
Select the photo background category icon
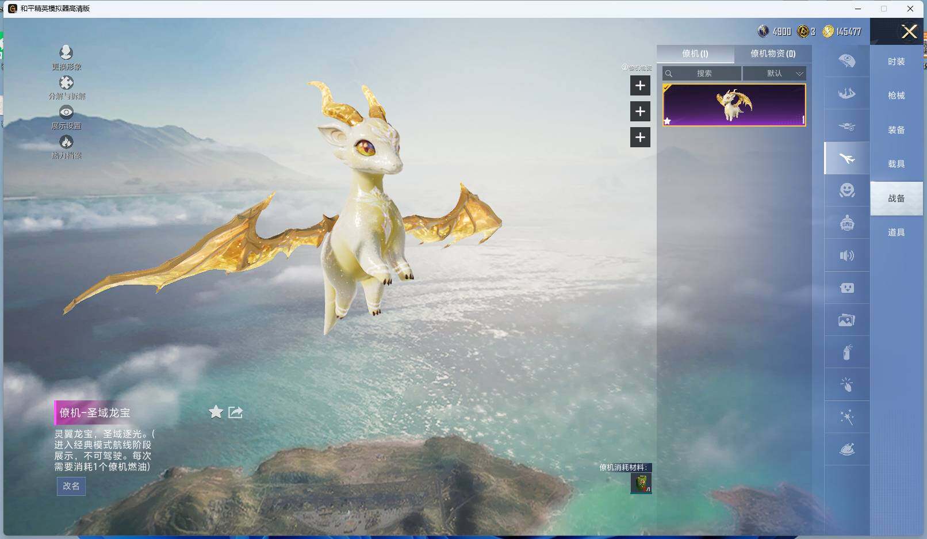847,320
